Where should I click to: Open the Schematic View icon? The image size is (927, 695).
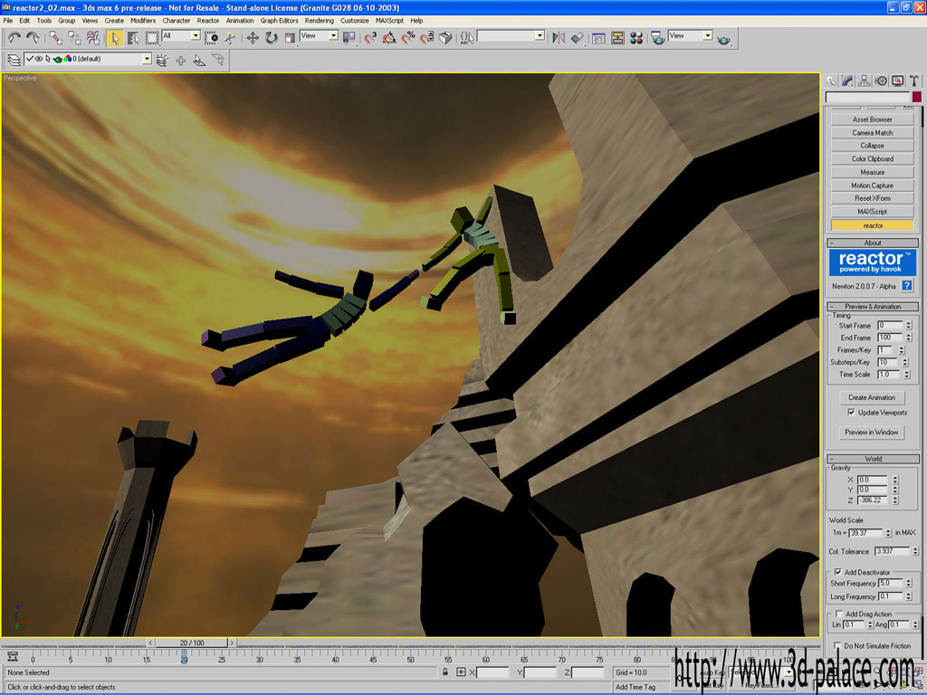[617, 38]
